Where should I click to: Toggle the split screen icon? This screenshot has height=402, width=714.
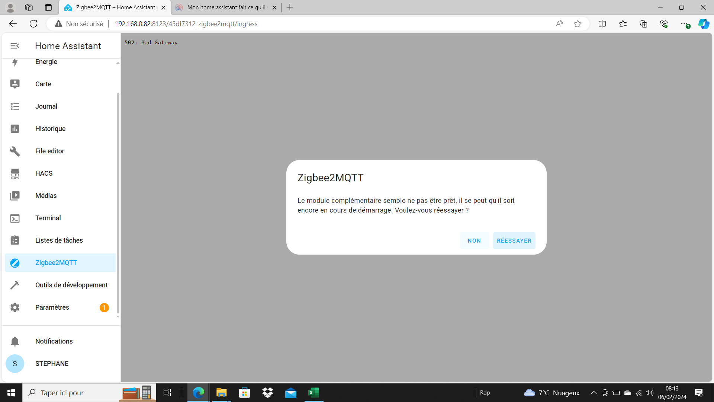pyautogui.click(x=602, y=24)
